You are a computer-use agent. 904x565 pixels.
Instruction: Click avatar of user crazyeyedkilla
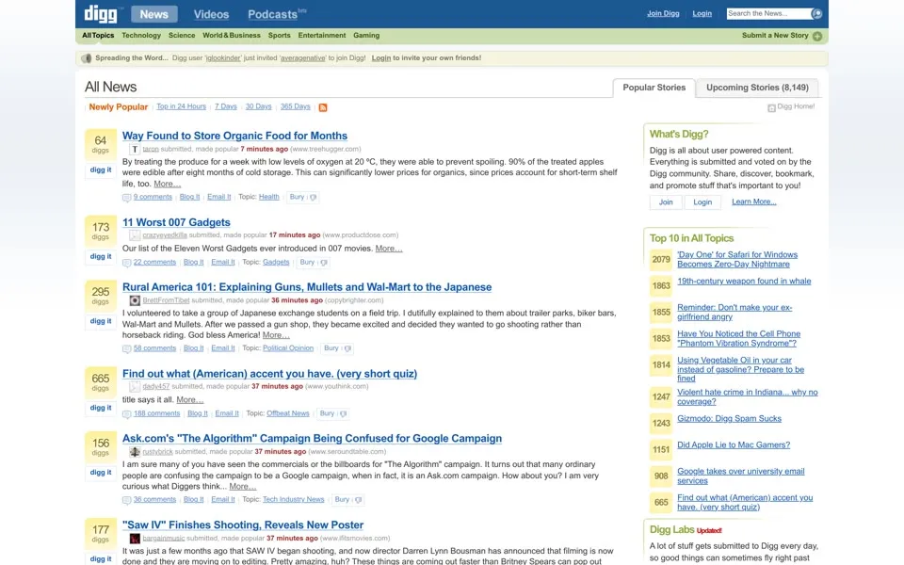tap(135, 235)
